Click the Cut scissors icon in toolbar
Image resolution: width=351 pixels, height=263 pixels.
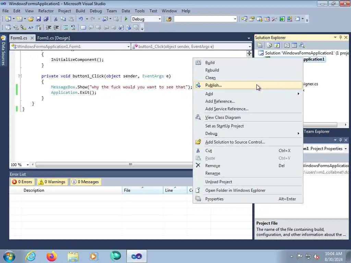tap(56, 19)
